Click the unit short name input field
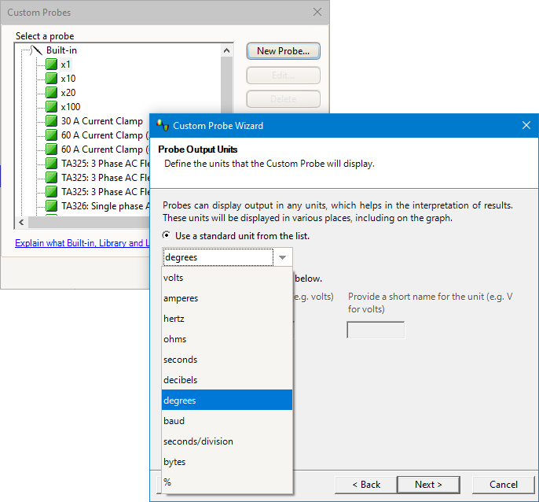This screenshot has height=502, width=539. (x=376, y=330)
